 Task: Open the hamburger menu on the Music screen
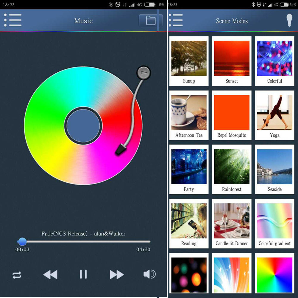coord(13,21)
